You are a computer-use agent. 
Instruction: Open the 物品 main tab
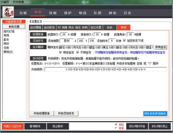pos(83,13)
